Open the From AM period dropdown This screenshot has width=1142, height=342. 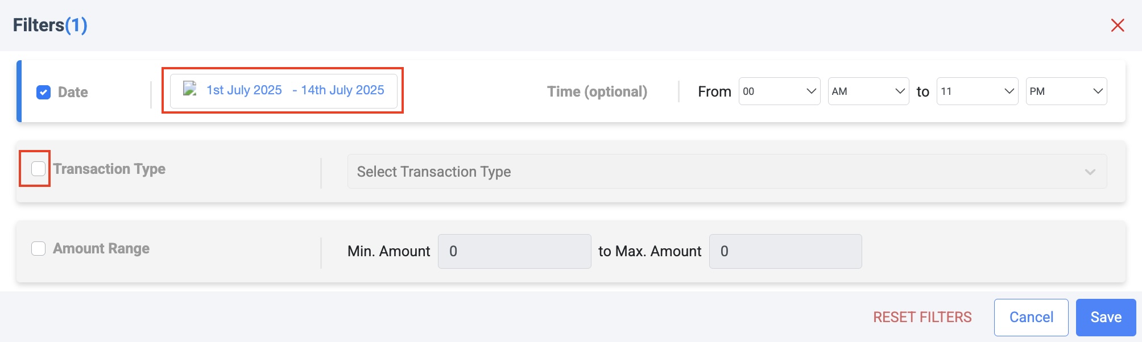pyautogui.click(x=868, y=91)
